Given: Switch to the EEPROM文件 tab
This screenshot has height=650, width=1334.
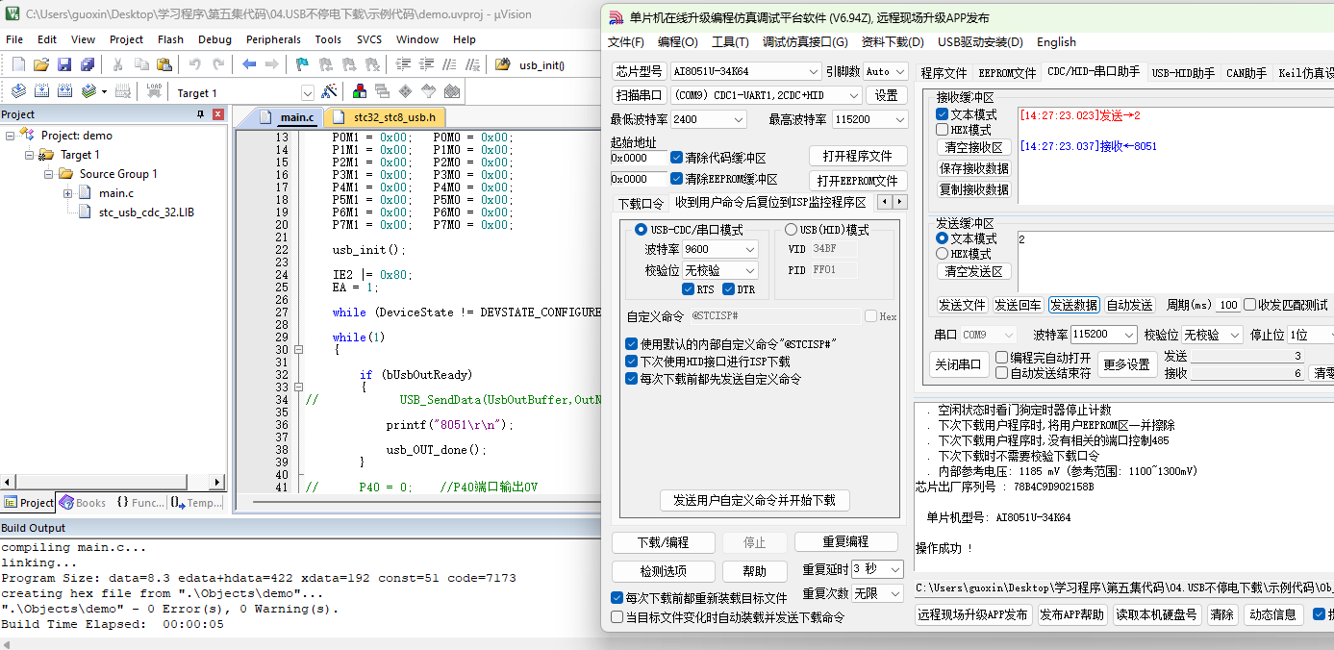Looking at the screenshot, I should 1007,73.
